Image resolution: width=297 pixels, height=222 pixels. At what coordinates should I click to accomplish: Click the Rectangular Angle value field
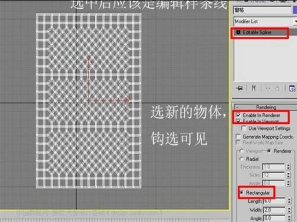[274, 218]
